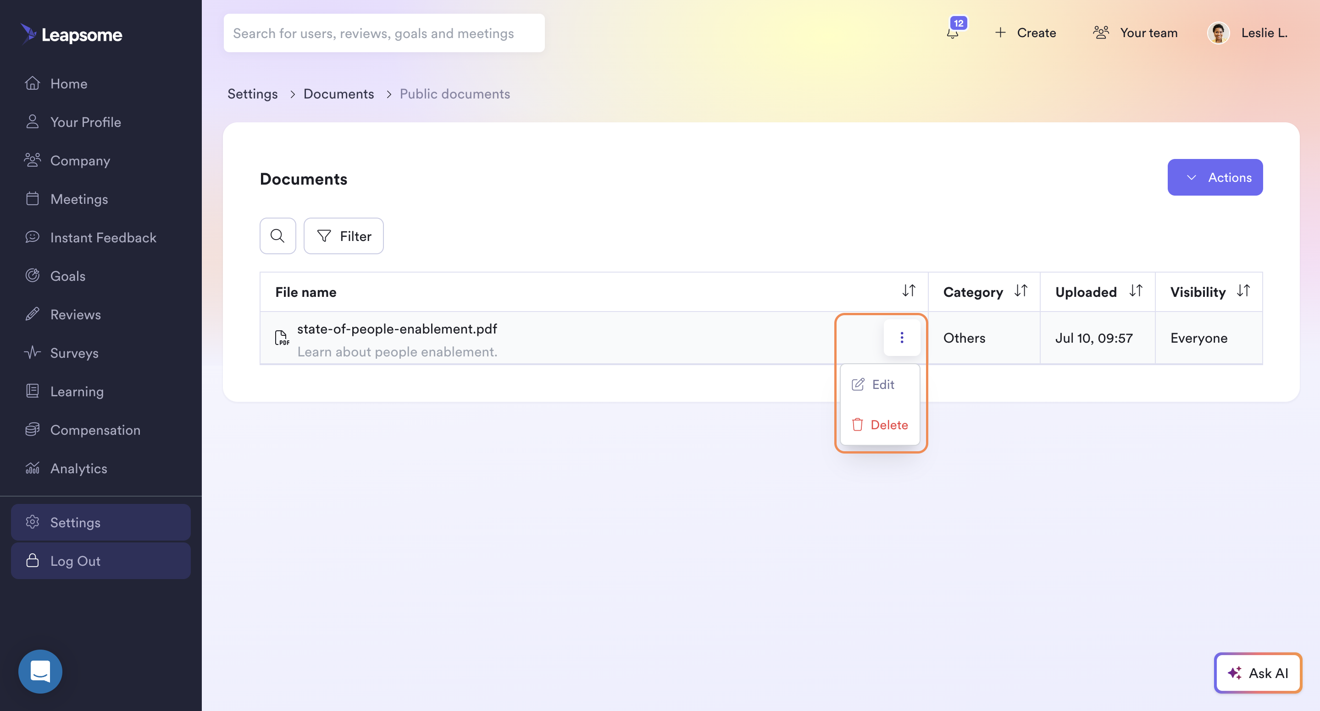
Task: Open the Intercom chat bubble
Action: coord(40,671)
